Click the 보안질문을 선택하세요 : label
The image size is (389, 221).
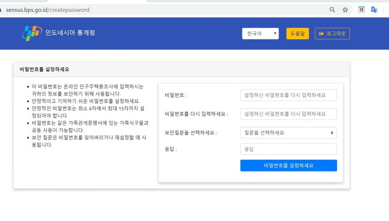pyautogui.click(x=191, y=133)
